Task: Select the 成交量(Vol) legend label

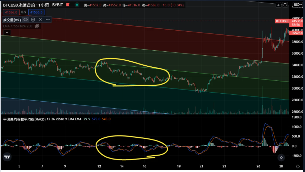Action: tap(12, 20)
